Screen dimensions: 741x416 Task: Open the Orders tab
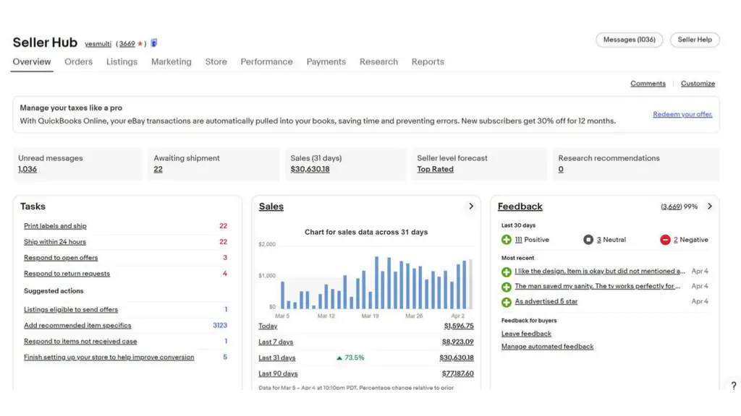[78, 62]
